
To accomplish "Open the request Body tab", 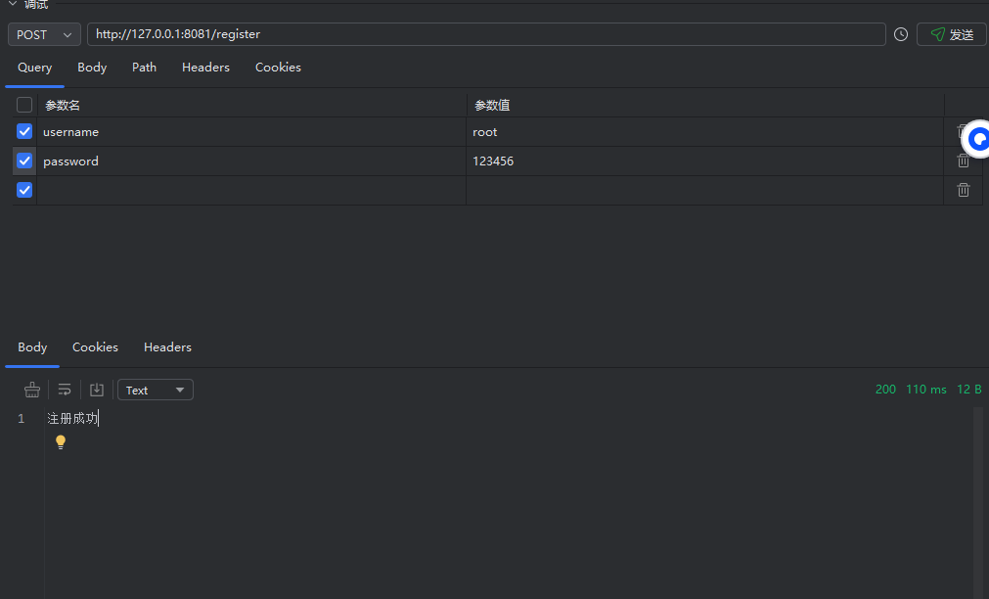I will 92,68.
